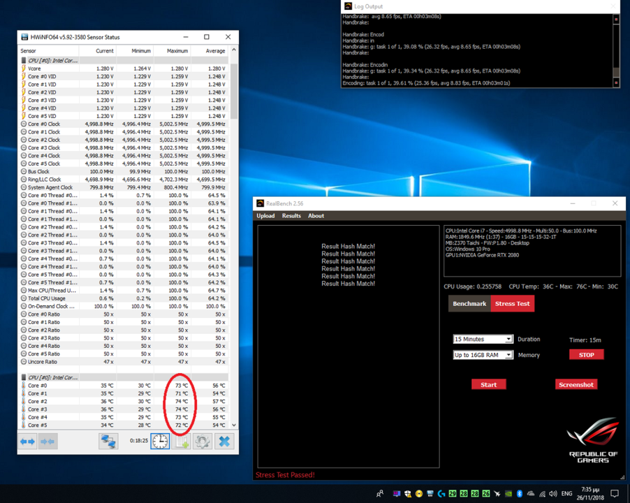Click the Windows Defender shield tray icon
The height and width of the screenshot is (503, 630).
pyautogui.click(x=408, y=494)
